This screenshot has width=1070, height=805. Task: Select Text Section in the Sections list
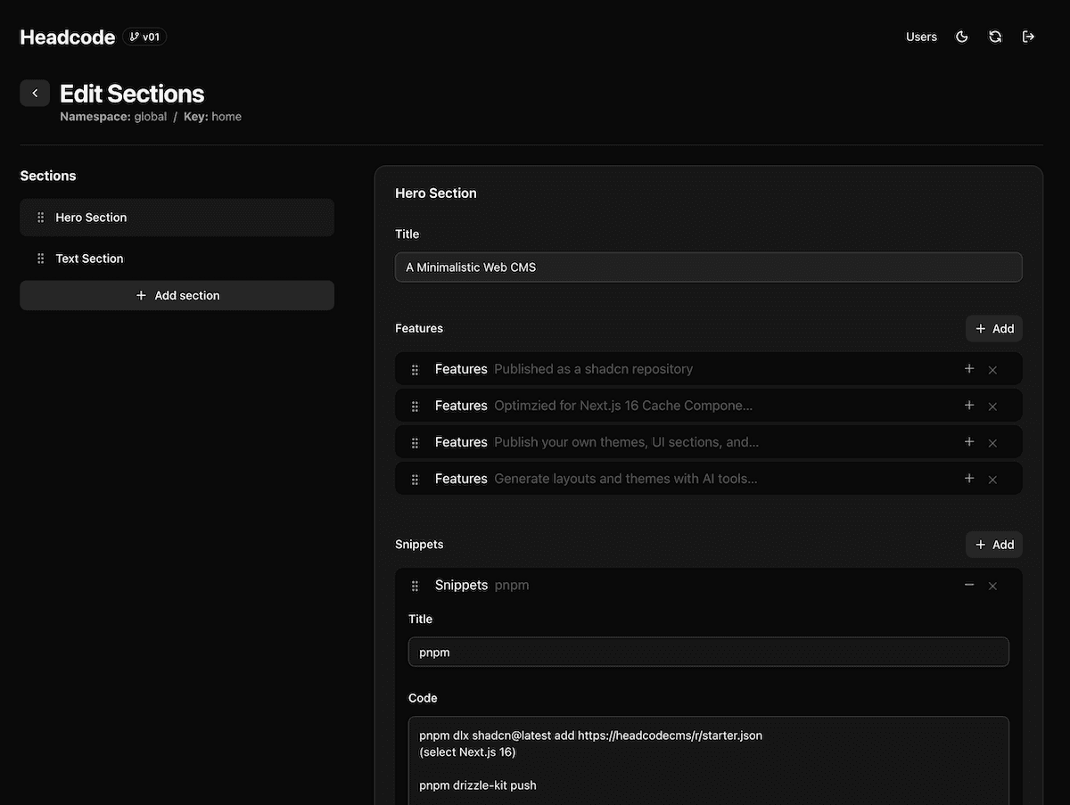tap(89, 258)
